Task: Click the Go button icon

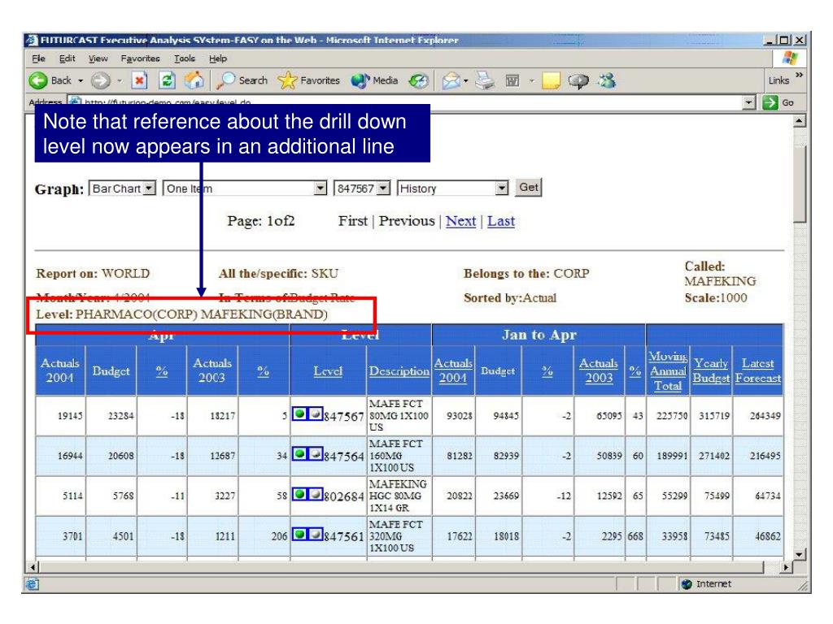Action: click(770, 102)
